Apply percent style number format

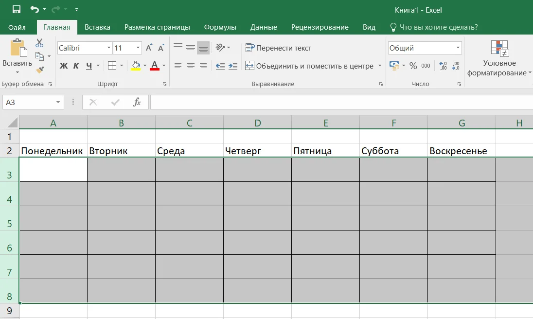click(413, 66)
